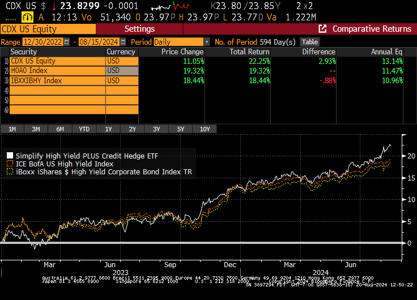Screen dimensions: 417x300
Task: Select the CDX US Equity header field
Action: [48, 29]
